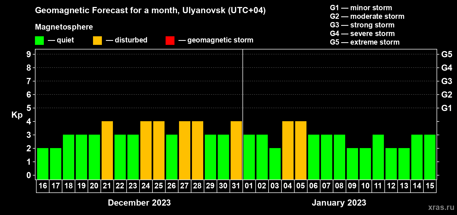Click the red geomagnetic storm legend swatch

[x=170, y=41]
